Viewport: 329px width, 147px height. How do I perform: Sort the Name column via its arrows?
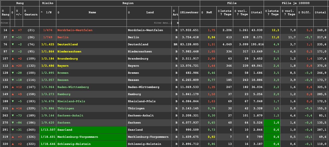point(58,12)
